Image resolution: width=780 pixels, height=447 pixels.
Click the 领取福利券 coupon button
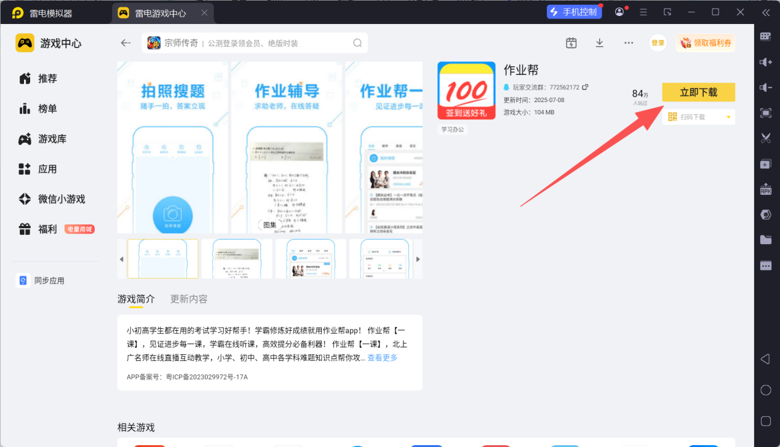pyautogui.click(x=706, y=43)
